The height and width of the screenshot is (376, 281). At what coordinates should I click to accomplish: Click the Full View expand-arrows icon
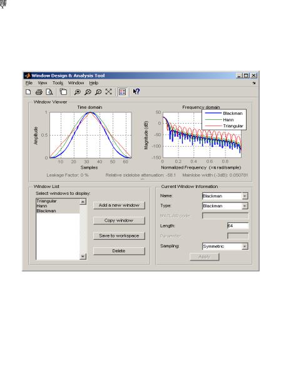[x=109, y=92]
